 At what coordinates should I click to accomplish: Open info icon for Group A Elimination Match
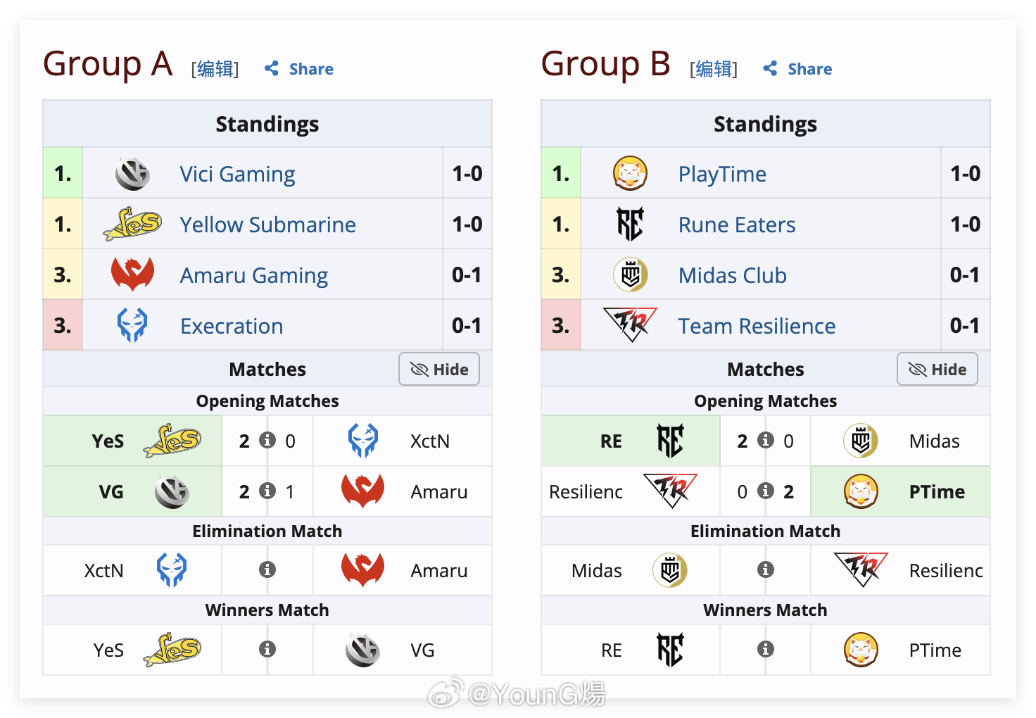coord(267,569)
